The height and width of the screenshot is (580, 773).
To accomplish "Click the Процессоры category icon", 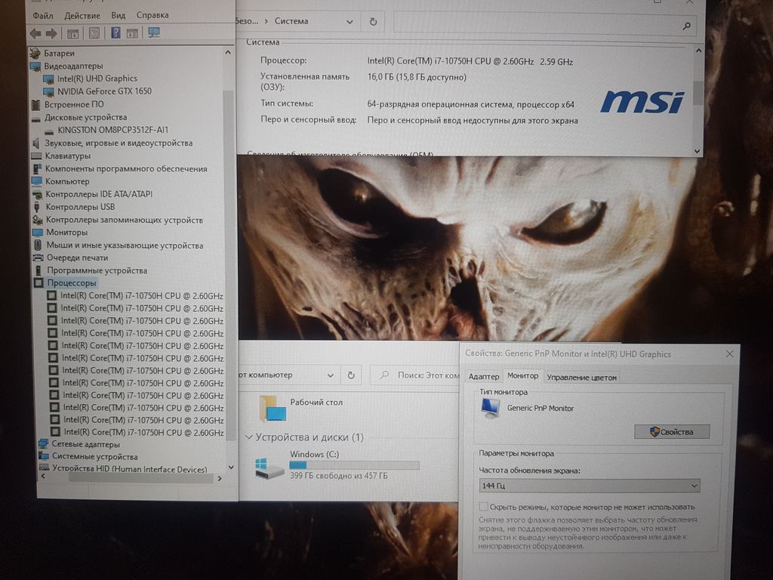I will tap(39, 282).
